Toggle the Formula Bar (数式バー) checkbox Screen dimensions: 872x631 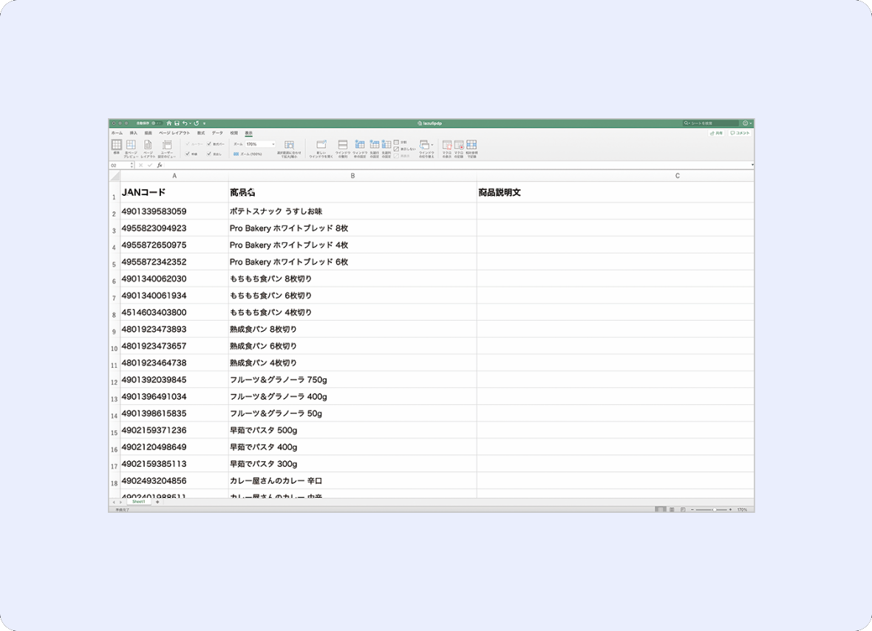[x=209, y=143]
